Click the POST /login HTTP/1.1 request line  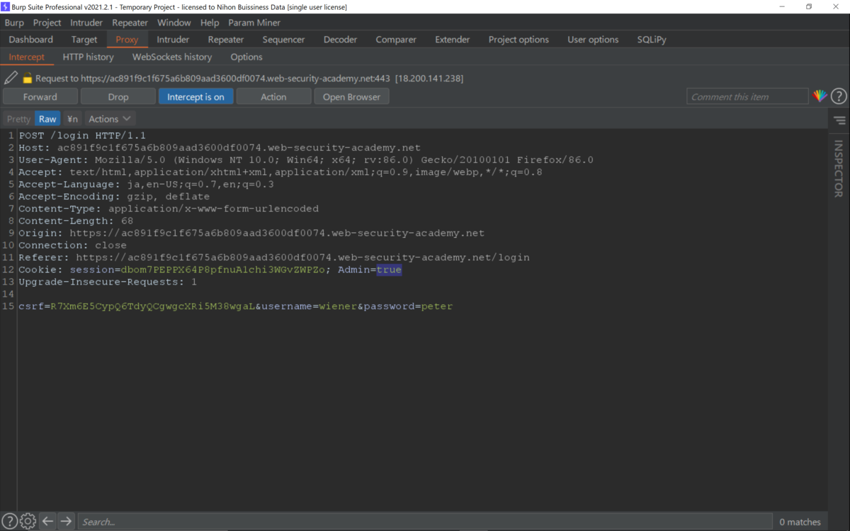click(82, 135)
